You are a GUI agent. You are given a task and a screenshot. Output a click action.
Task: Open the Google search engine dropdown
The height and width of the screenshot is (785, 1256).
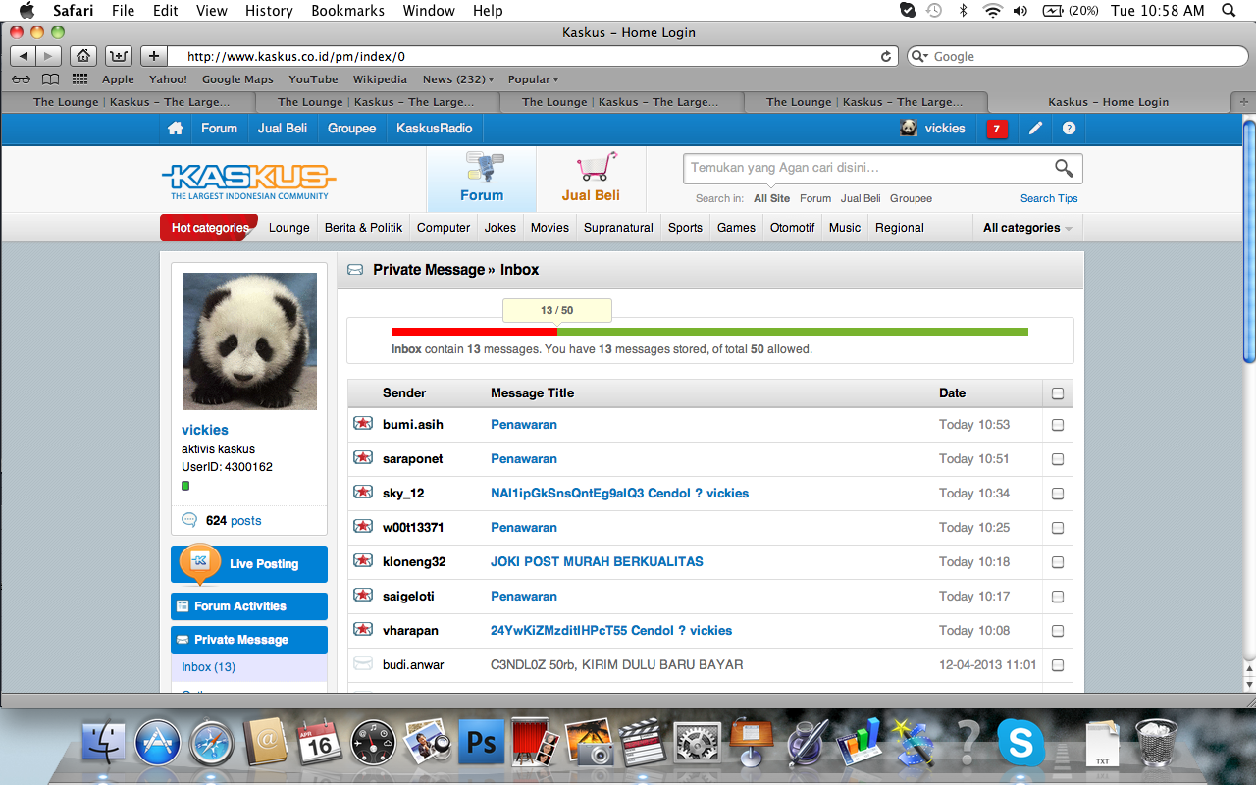[x=919, y=57]
